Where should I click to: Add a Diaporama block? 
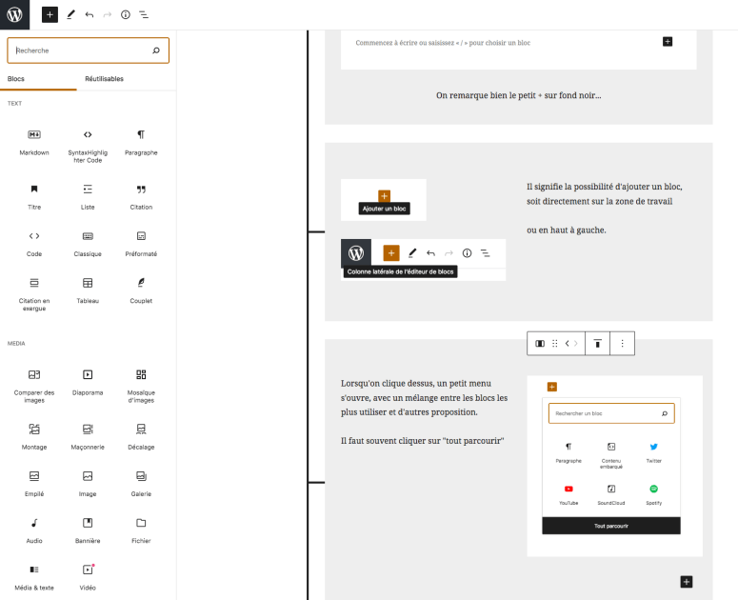pos(88,381)
